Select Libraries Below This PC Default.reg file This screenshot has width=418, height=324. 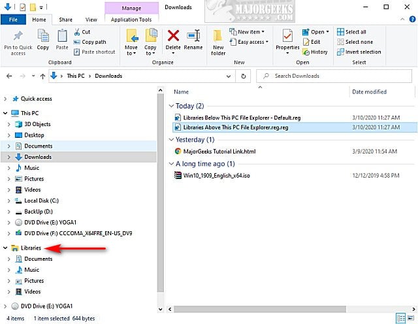(242, 118)
